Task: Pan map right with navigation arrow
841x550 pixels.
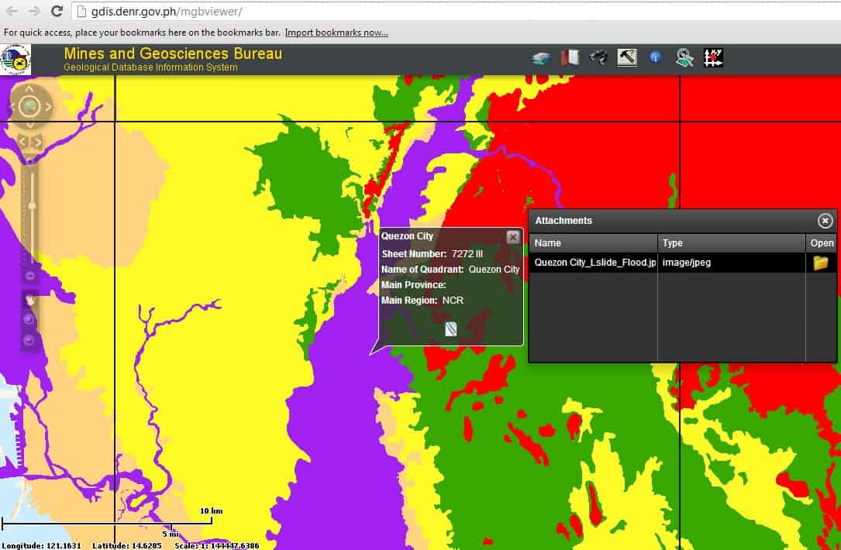Action: pos(48,107)
